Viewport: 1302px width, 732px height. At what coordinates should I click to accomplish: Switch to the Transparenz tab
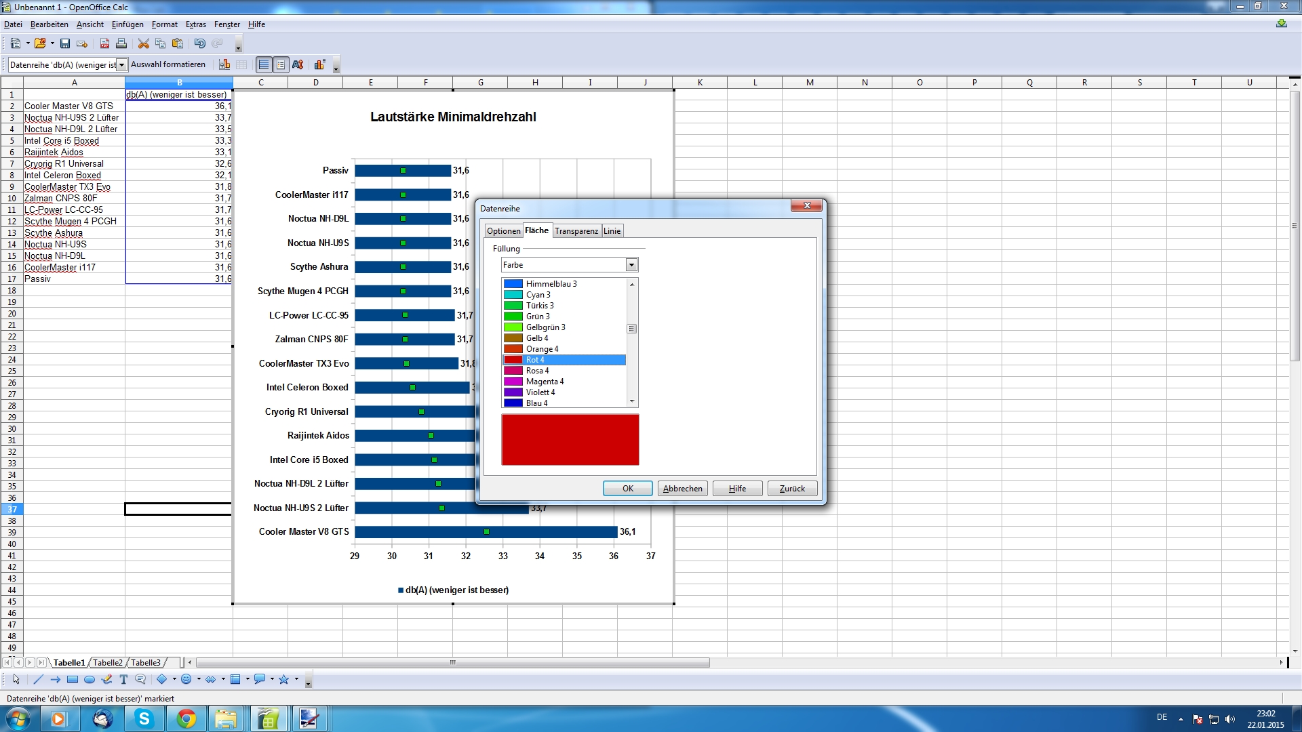(576, 231)
